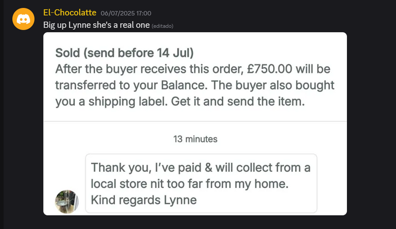Click the "Sold (send before 14 Jul)" heading
The image size is (396, 229).
tap(125, 53)
